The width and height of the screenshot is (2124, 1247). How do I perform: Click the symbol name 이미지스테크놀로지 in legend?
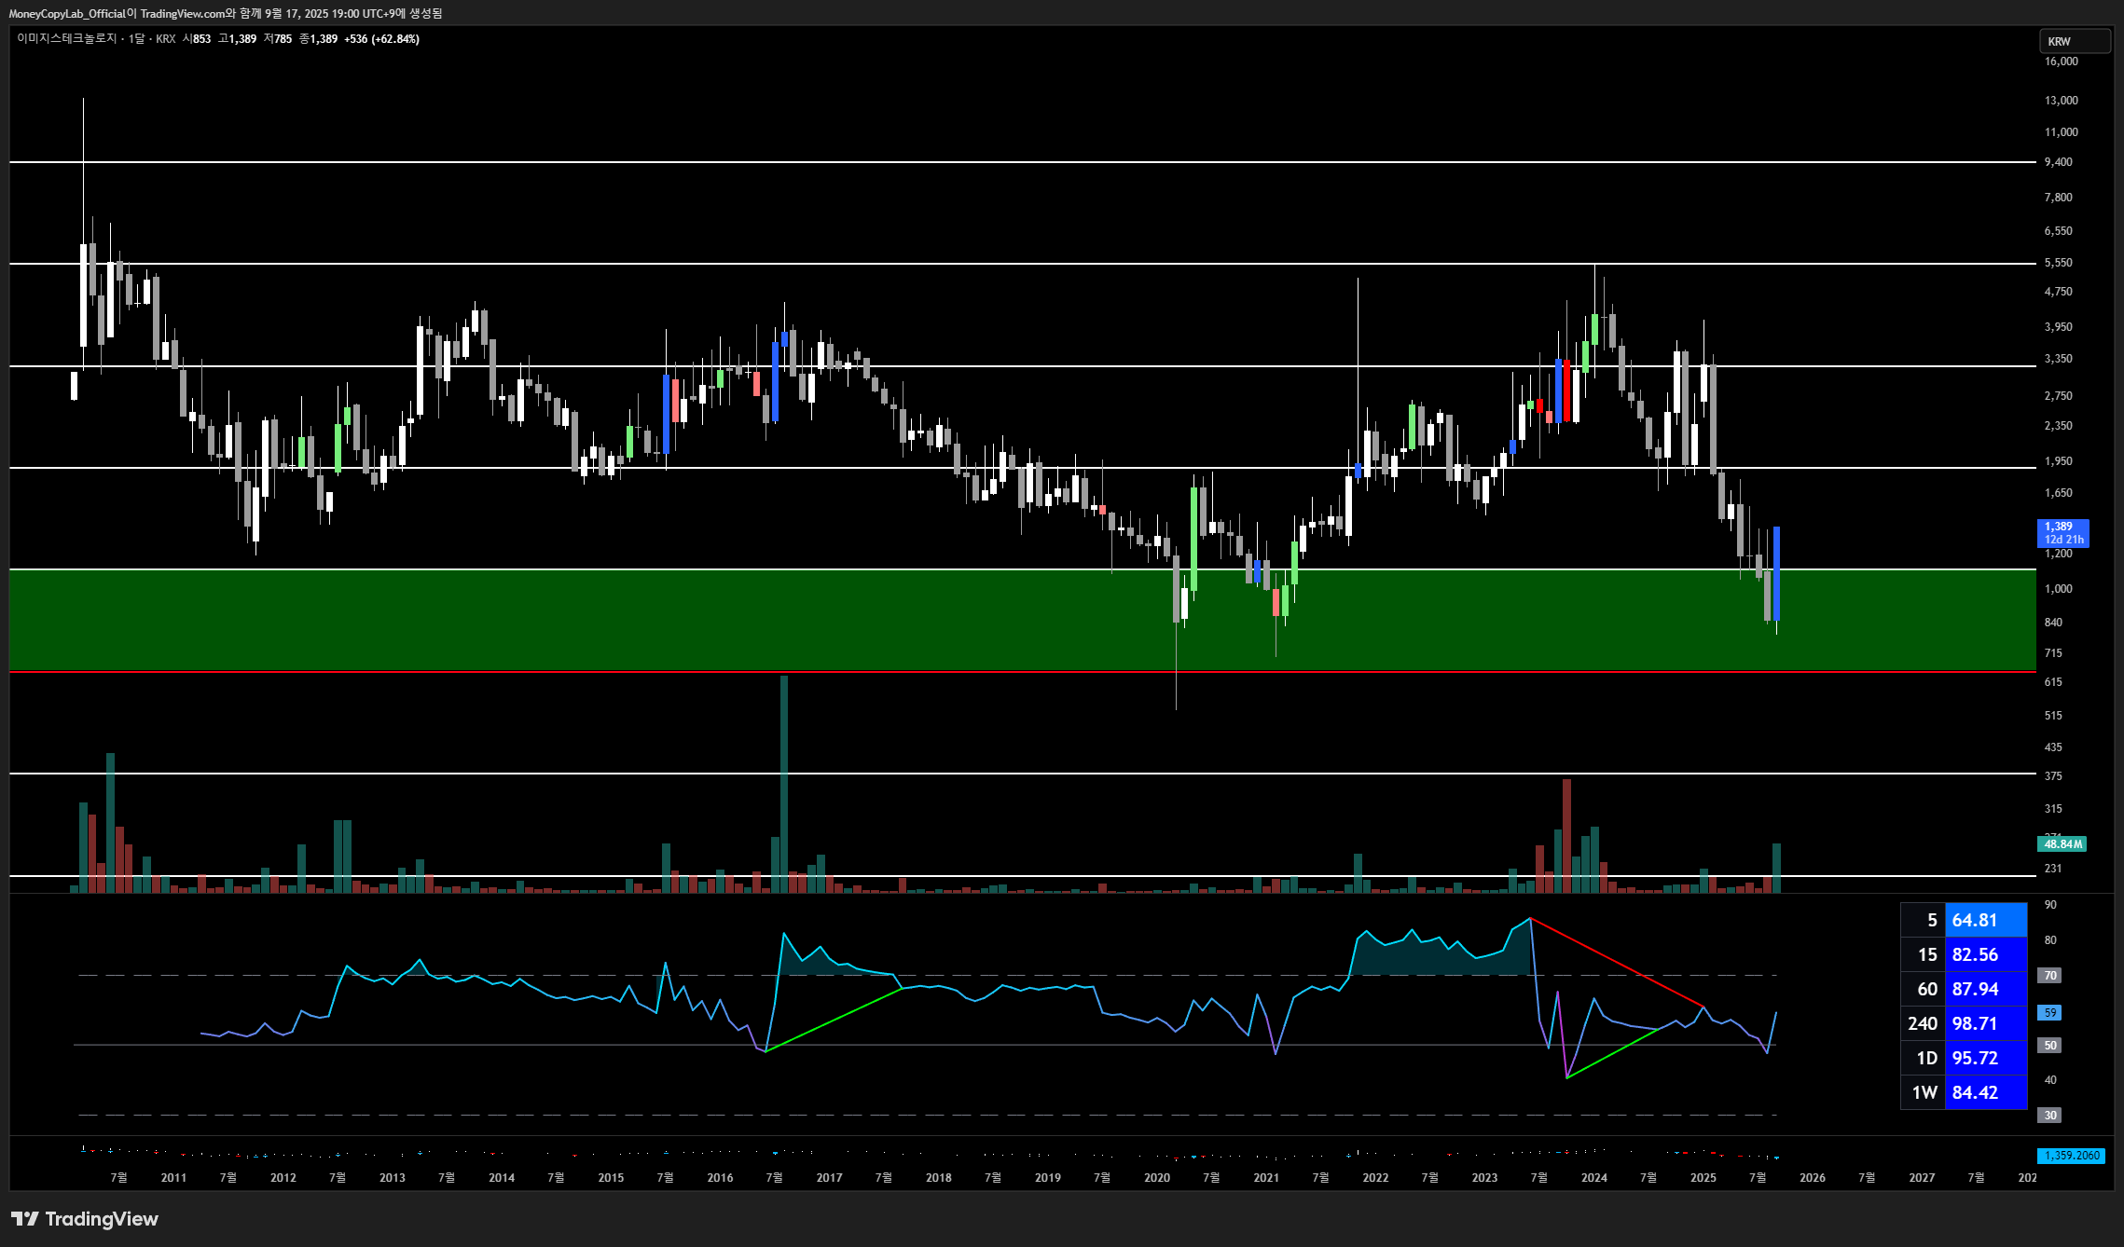(x=67, y=39)
